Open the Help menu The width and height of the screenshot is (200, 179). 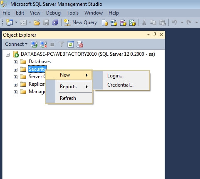point(114,13)
